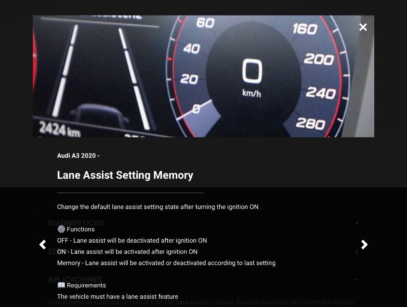The width and height of the screenshot is (407, 307).
Task: Click the Requirements section heading text
Action: coord(86,285)
